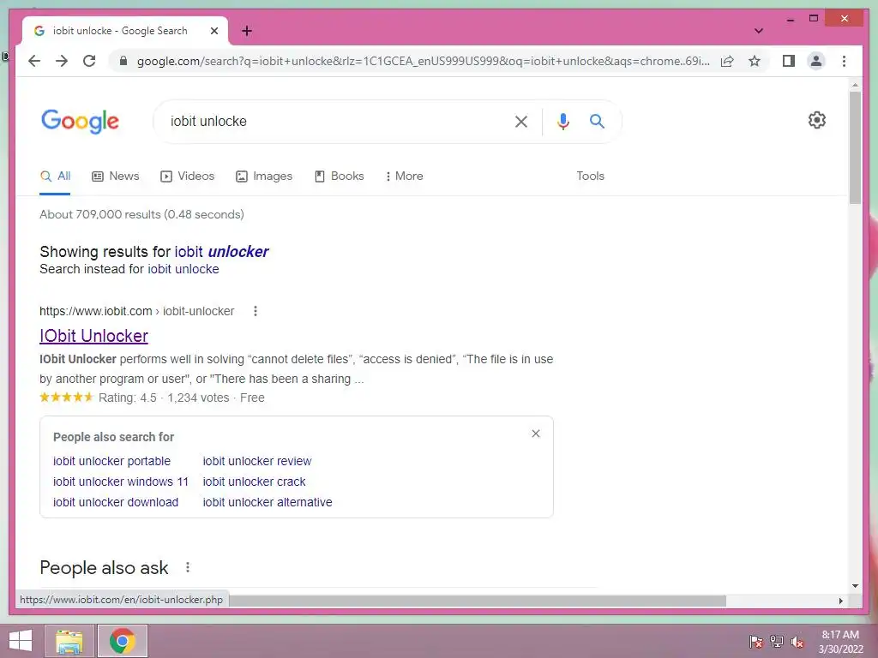This screenshot has width=878, height=658.
Task: Go back to the previous page
Action: pyautogui.click(x=34, y=61)
